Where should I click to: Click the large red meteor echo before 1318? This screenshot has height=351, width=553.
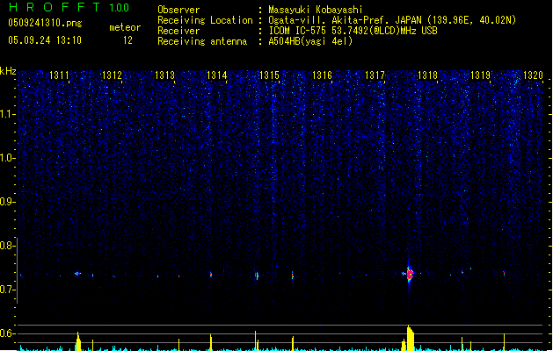click(x=410, y=275)
